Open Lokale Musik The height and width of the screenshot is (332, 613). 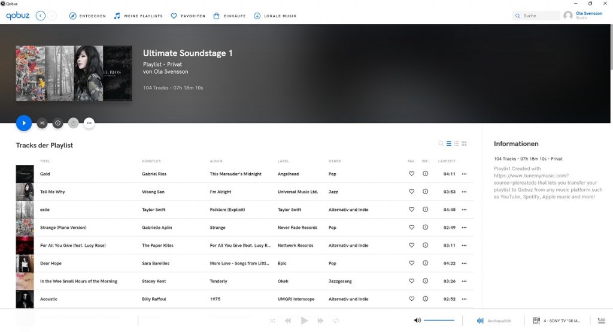pyautogui.click(x=275, y=16)
